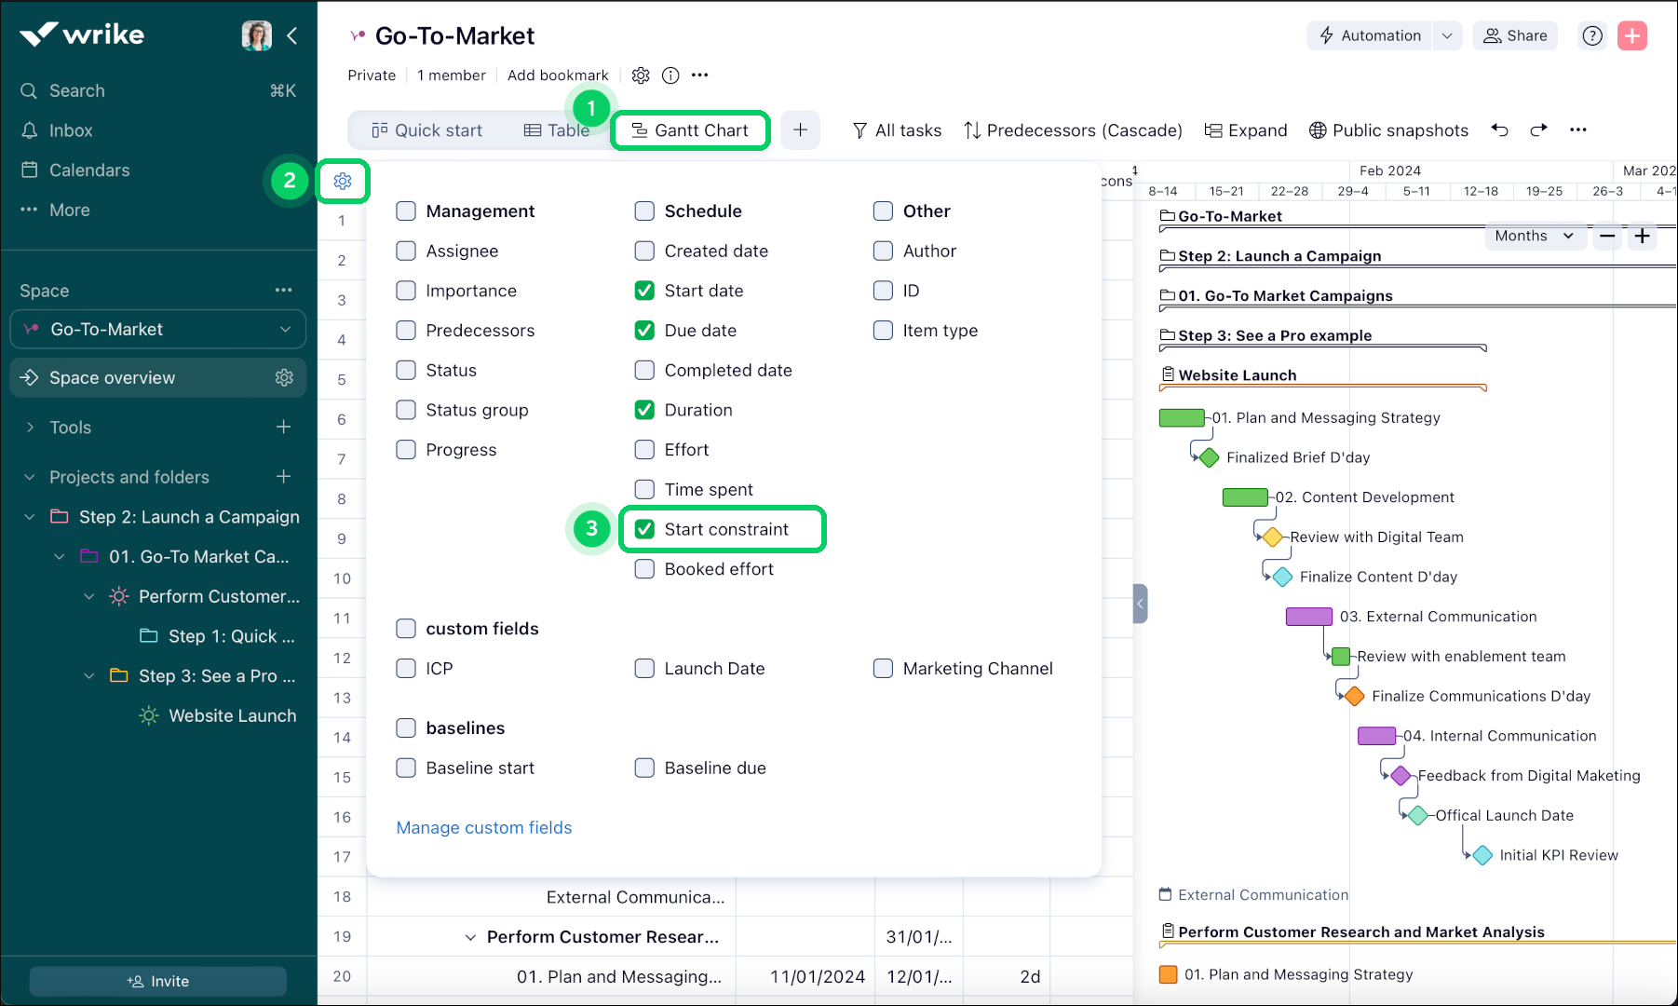Click the undo arrow icon in toolbar
Viewport: 1678px width, 1006px height.
tap(1499, 129)
